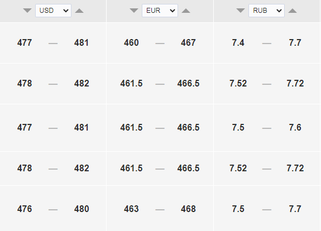Sort by EUR buy rate descending arrow
Screen dimensions: 321x231
point(134,11)
